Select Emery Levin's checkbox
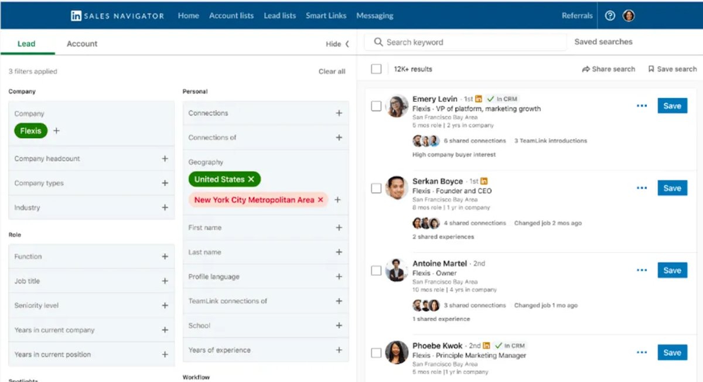The width and height of the screenshot is (703, 382). [376, 106]
